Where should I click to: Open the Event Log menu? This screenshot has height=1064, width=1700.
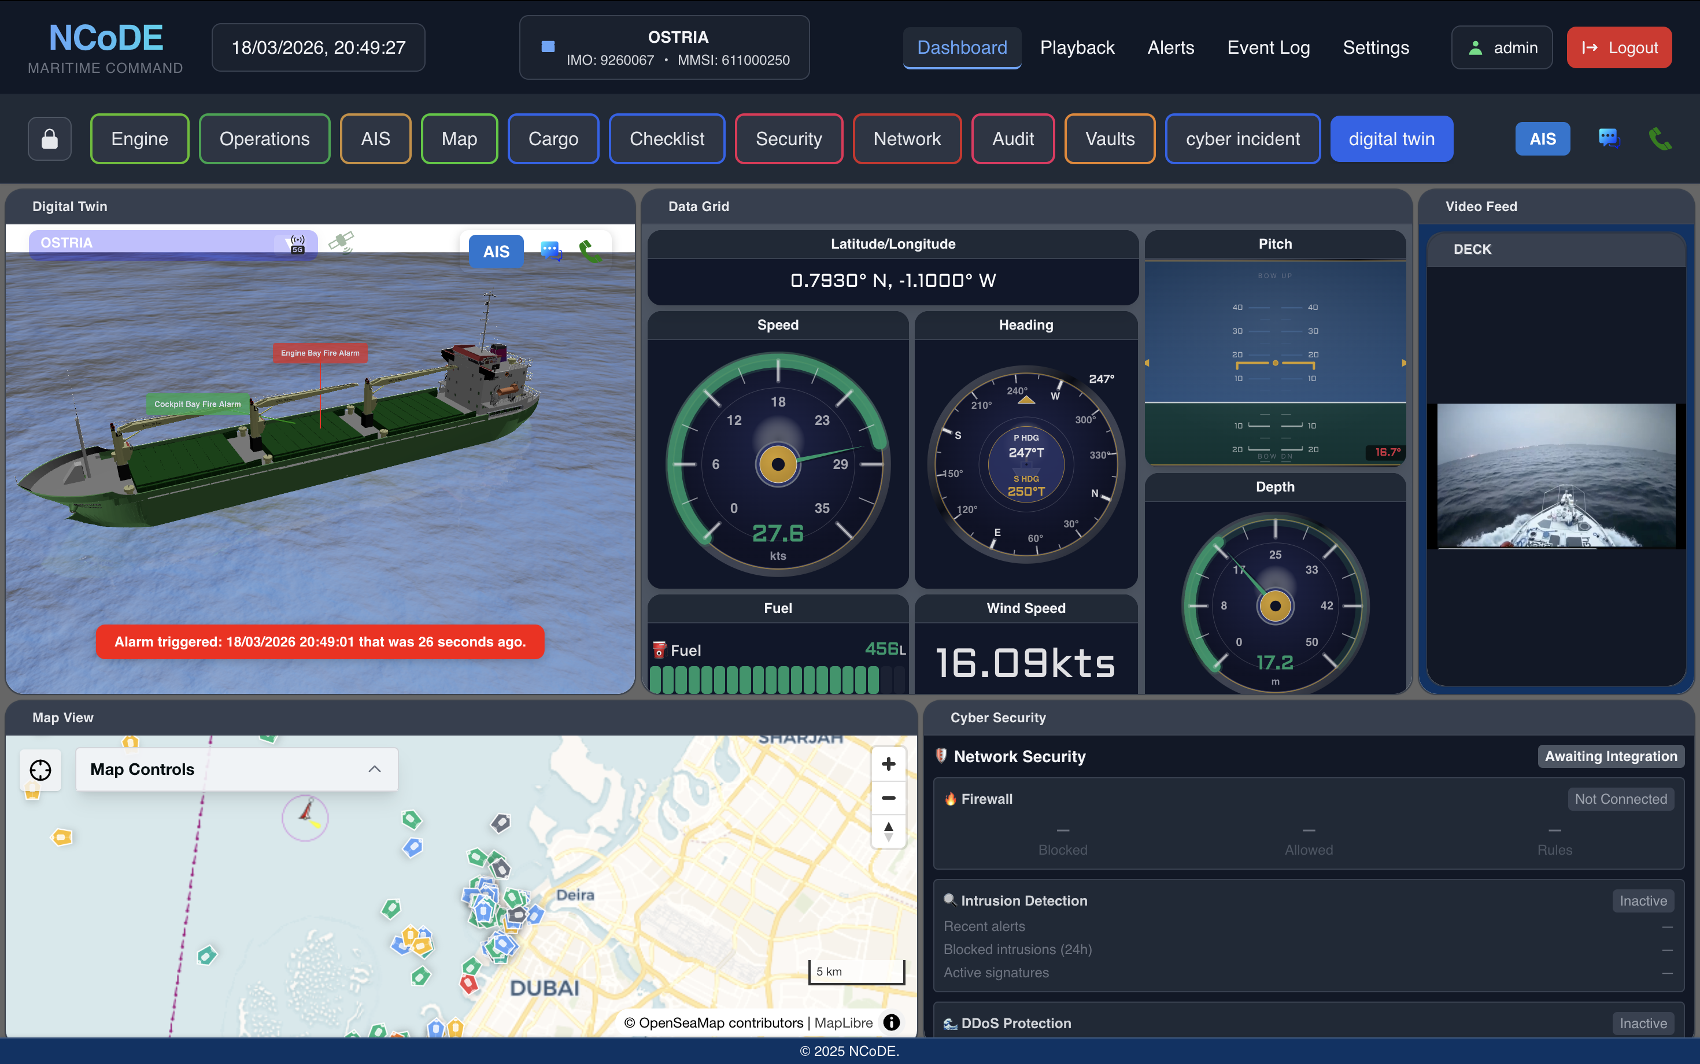pyautogui.click(x=1268, y=47)
